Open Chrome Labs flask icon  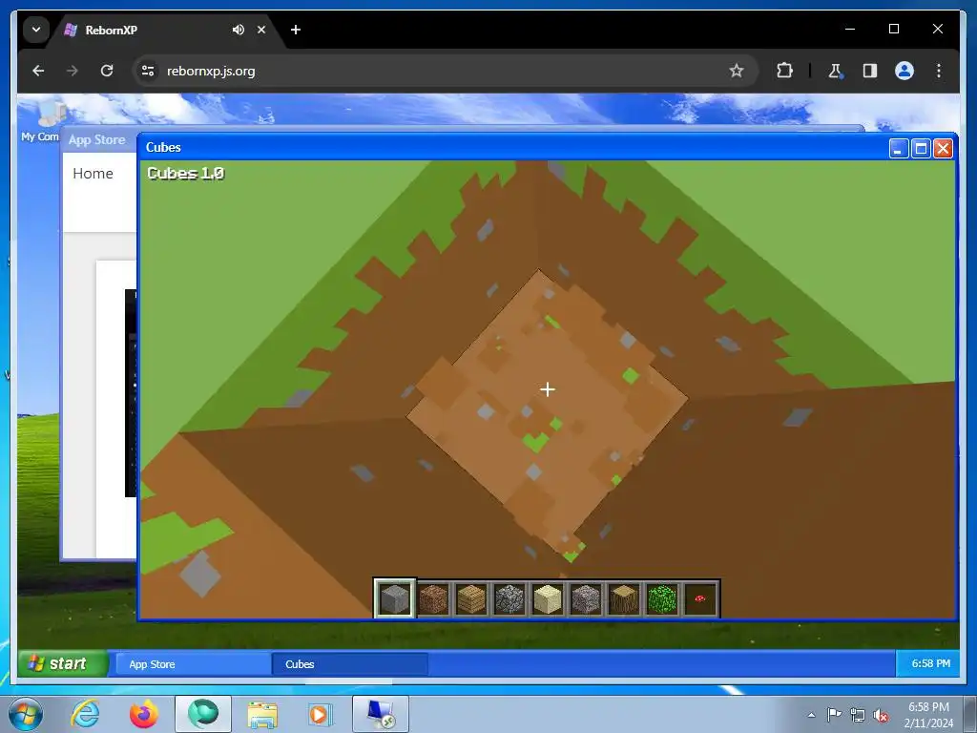pyautogui.click(x=835, y=71)
